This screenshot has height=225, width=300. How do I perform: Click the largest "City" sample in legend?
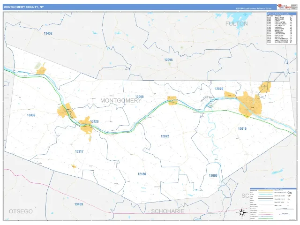[290, 193]
